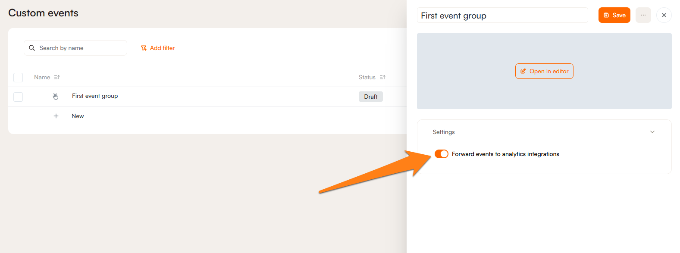Image resolution: width=680 pixels, height=253 pixels.
Task: Click the hand icon beside First event group
Action: tap(56, 96)
